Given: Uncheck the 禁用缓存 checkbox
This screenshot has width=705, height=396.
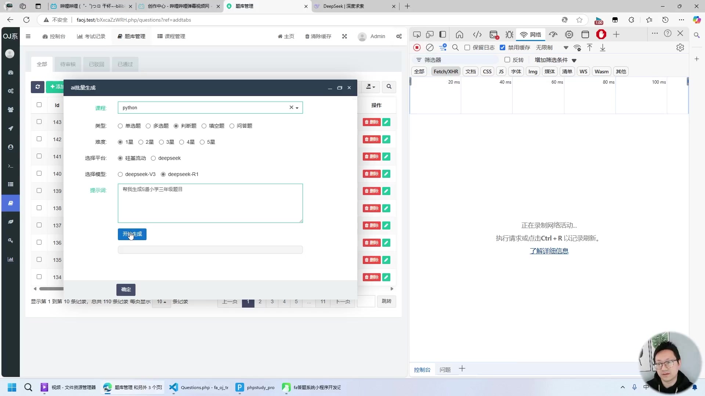Looking at the screenshot, I should (x=502, y=48).
